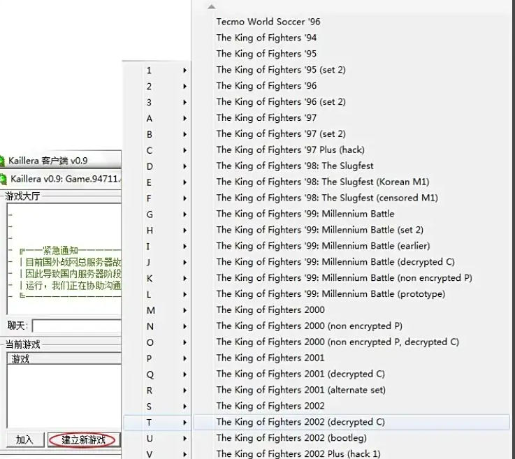515x459 pixels.
Task: Open the '2' games submenu
Action: [157, 87]
